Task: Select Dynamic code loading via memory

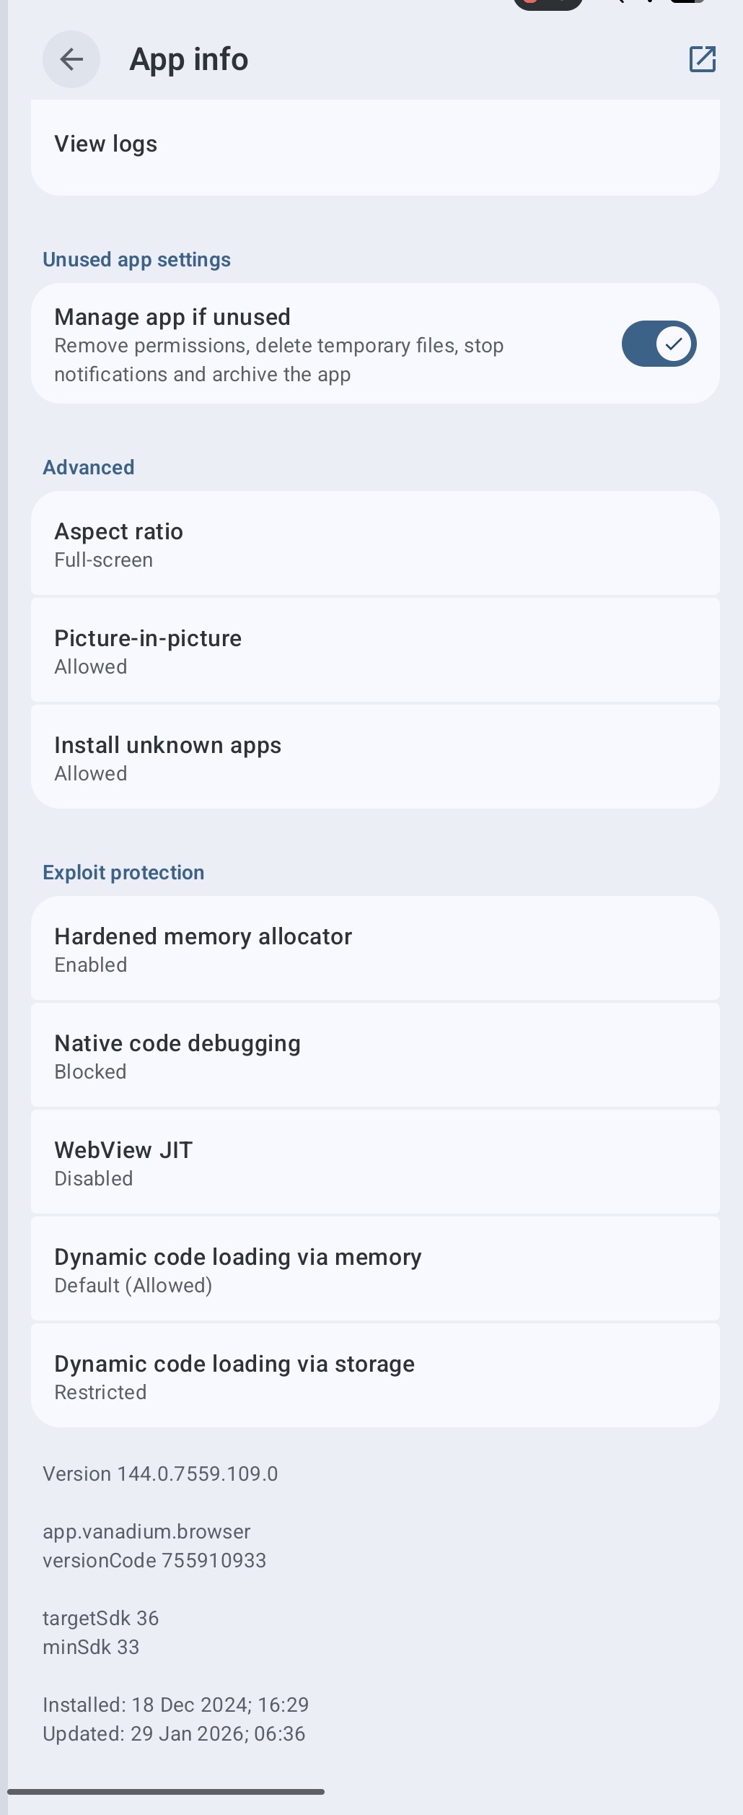Action: 375,1270
